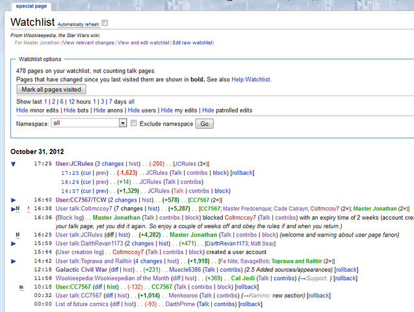The image size is (414, 312).
Task: Open the User creation log link
Action: (x=80, y=252)
